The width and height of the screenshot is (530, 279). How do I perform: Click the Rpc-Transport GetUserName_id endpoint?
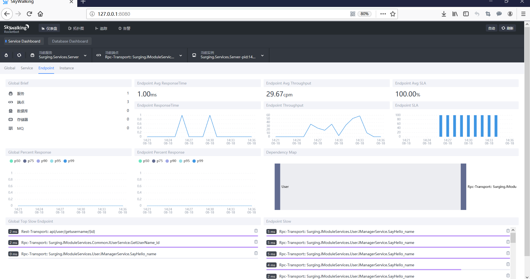(x=90, y=243)
